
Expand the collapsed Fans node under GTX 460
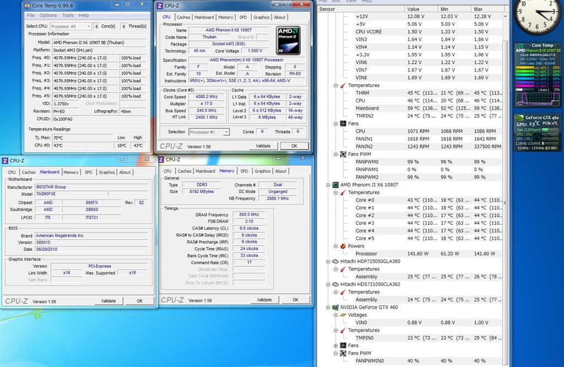click(x=335, y=346)
